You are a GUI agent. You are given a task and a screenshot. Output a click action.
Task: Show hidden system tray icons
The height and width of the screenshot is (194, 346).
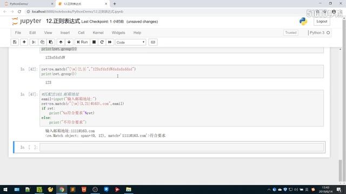(x=269, y=189)
